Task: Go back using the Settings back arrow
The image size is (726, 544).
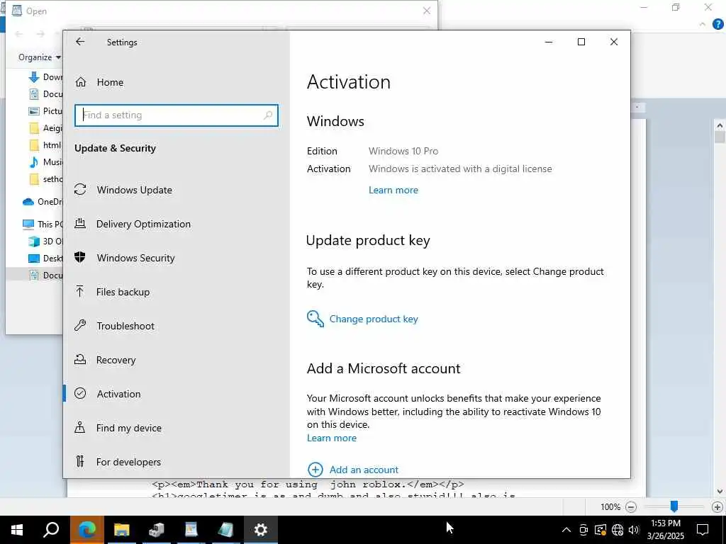Action: [x=80, y=42]
